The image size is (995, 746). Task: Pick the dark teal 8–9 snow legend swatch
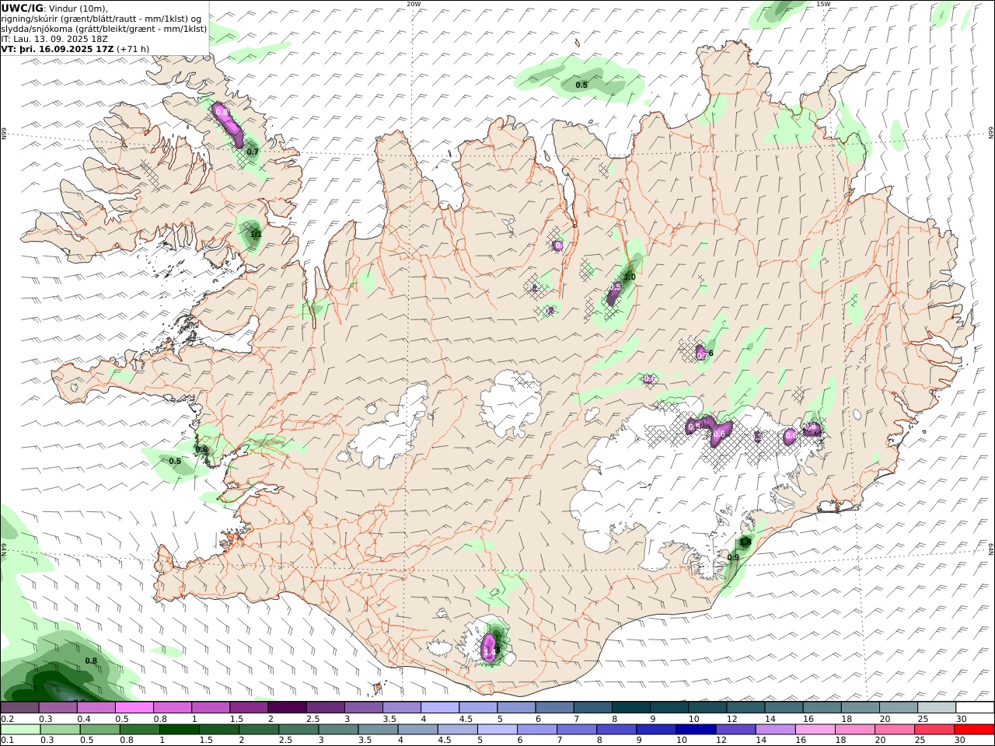tap(630, 708)
